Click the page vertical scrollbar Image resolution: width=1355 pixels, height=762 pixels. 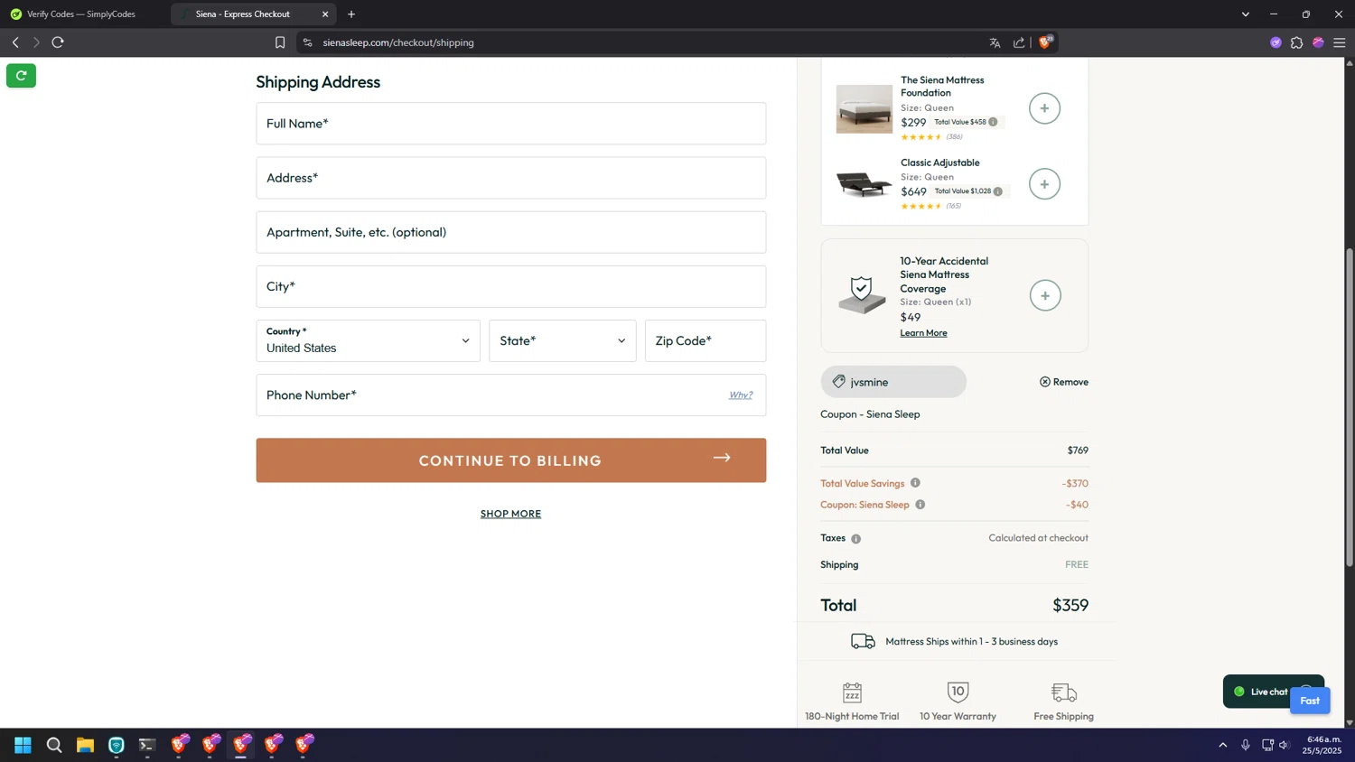tap(1350, 406)
